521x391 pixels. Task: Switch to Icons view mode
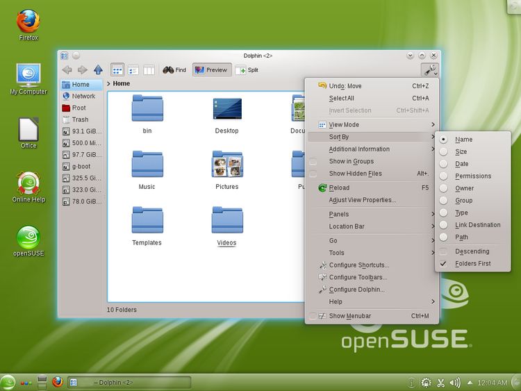(117, 69)
